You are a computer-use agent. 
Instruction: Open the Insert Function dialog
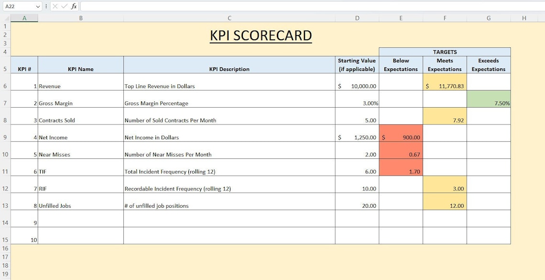[x=73, y=6]
